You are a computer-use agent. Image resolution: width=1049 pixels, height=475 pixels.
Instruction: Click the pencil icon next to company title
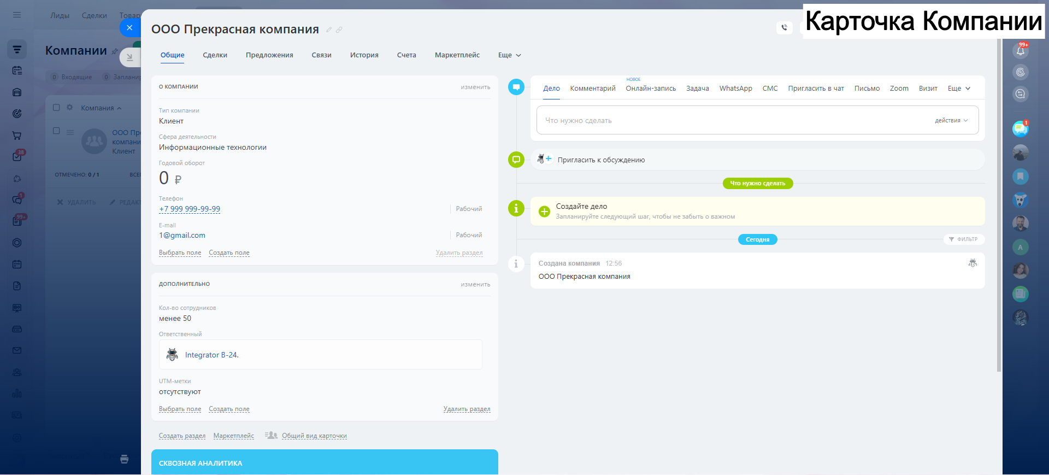point(329,30)
